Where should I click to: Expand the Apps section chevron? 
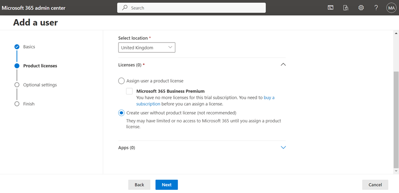pos(283,147)
